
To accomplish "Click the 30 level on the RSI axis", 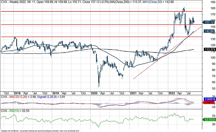I will coord(213,124).
